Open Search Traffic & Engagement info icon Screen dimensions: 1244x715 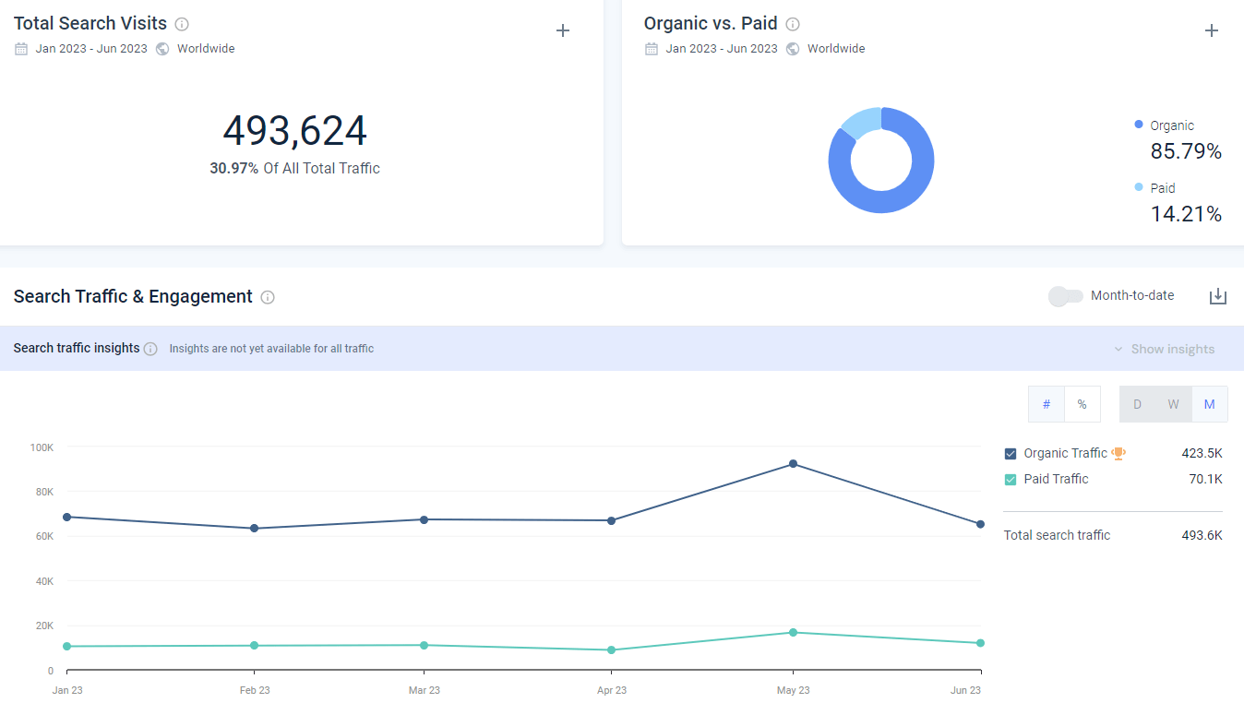pos(268,297)
